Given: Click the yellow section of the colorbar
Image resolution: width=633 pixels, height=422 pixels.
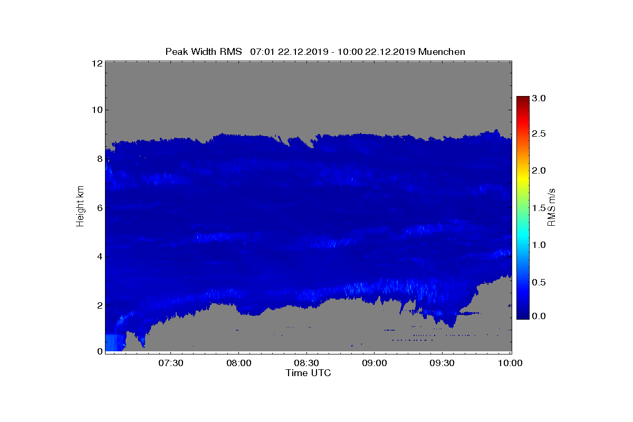Looking at the screenshot, I should pyautogui.click(x=522, y=179).
